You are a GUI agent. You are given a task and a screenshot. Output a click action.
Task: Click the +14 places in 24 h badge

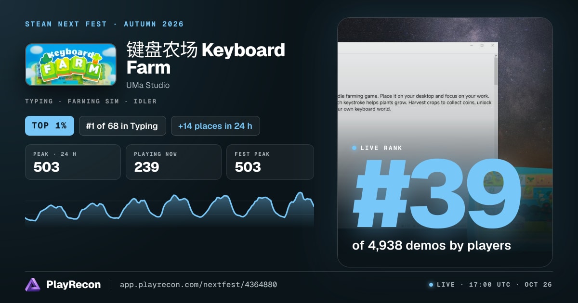point(215,126)
